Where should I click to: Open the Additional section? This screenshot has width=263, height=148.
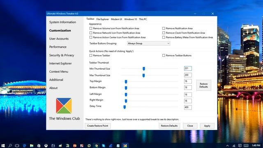[x=56, y=80]
